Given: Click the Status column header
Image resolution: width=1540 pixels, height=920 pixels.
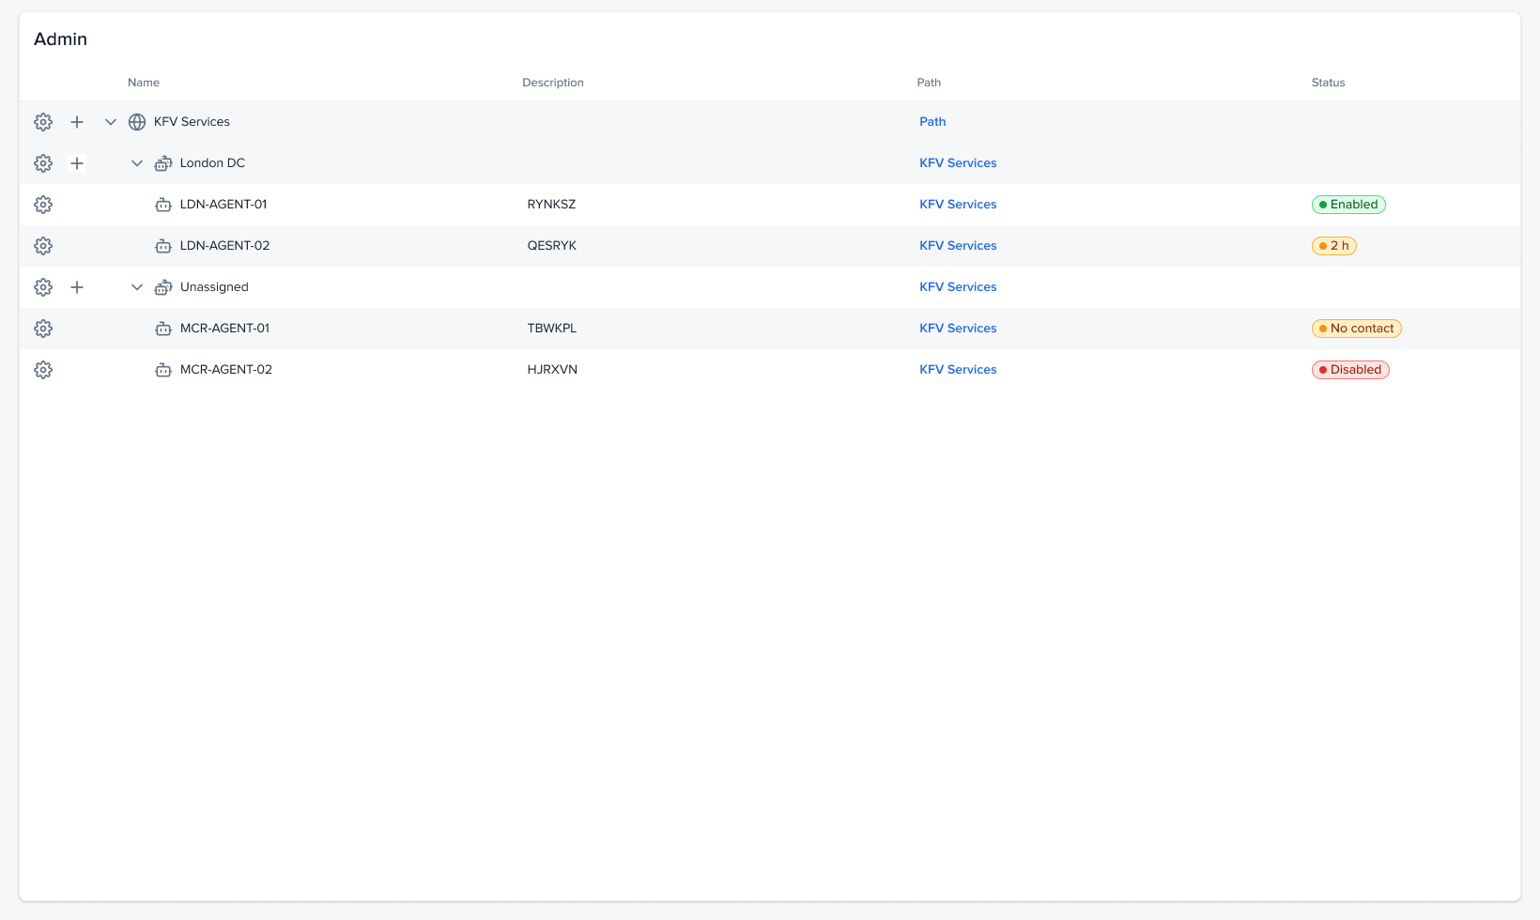Looking at the screenshot, I should [1328, 83].
